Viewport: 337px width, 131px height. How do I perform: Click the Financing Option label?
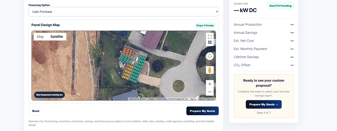[x=39, y=5]
